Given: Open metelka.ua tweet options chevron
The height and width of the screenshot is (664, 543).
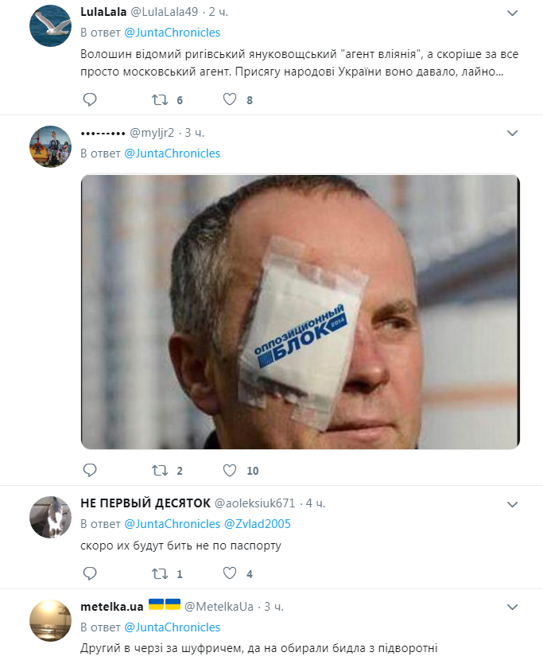Looking at the screenshot, I should (513, 608).
